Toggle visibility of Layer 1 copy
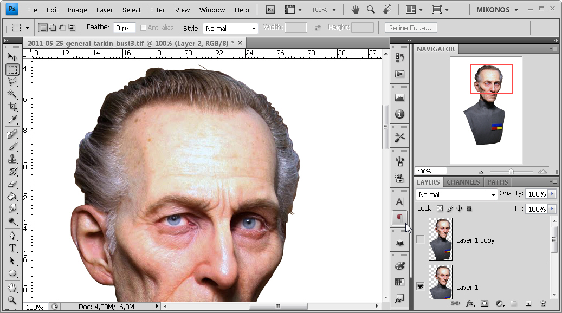This screenshot has height=313, width=562. pos(421,239)
